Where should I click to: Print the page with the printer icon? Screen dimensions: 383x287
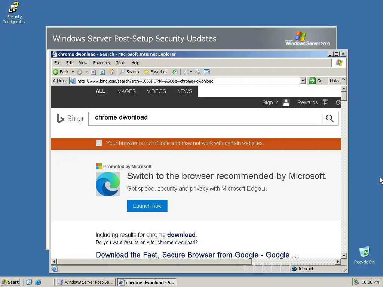point(198,72)
